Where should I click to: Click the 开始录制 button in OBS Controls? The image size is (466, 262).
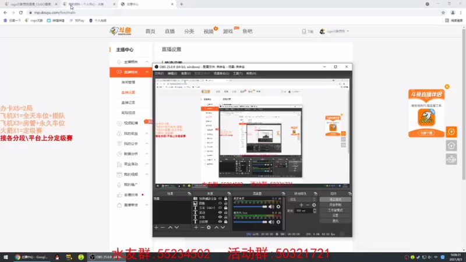point(336,205)
